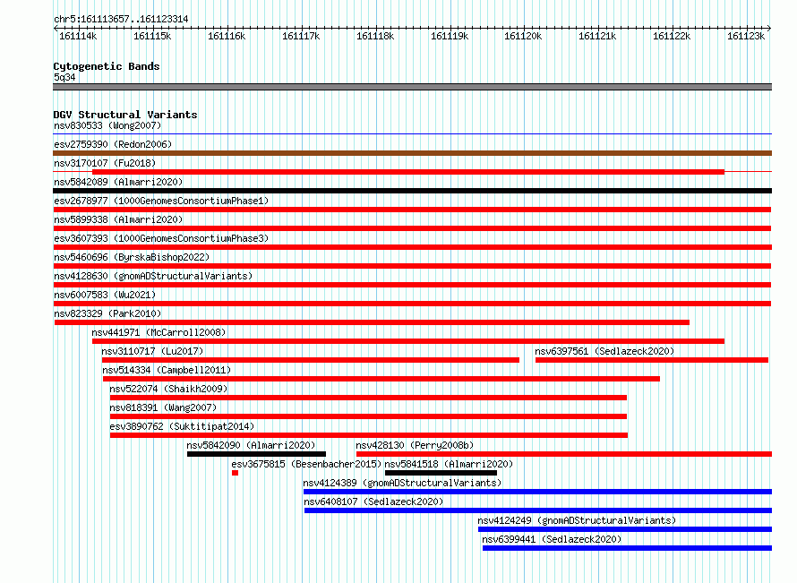Click the blue nsv4124249 bar
Image resolution: width=797 pixels, height=583 pixels.
coord(625,529)
